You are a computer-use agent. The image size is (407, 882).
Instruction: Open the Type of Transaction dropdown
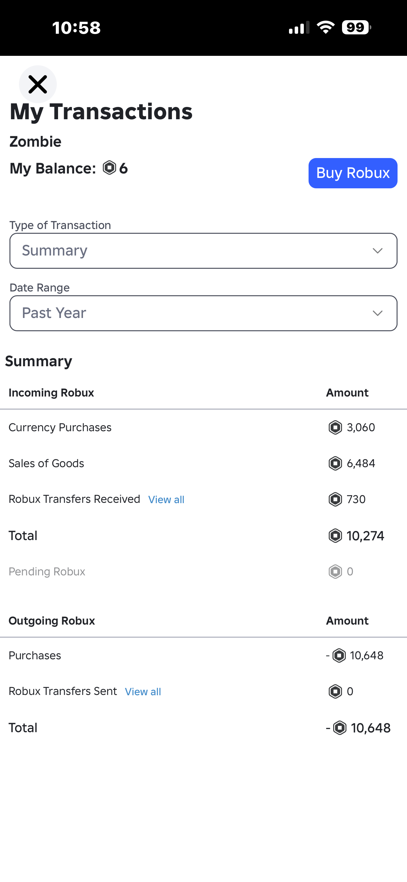203,251
